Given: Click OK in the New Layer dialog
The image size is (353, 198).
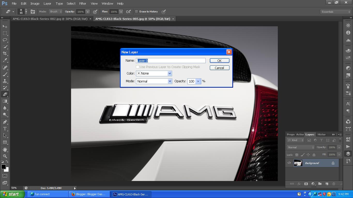Looking at the screenshot, I should pos(219,61).
